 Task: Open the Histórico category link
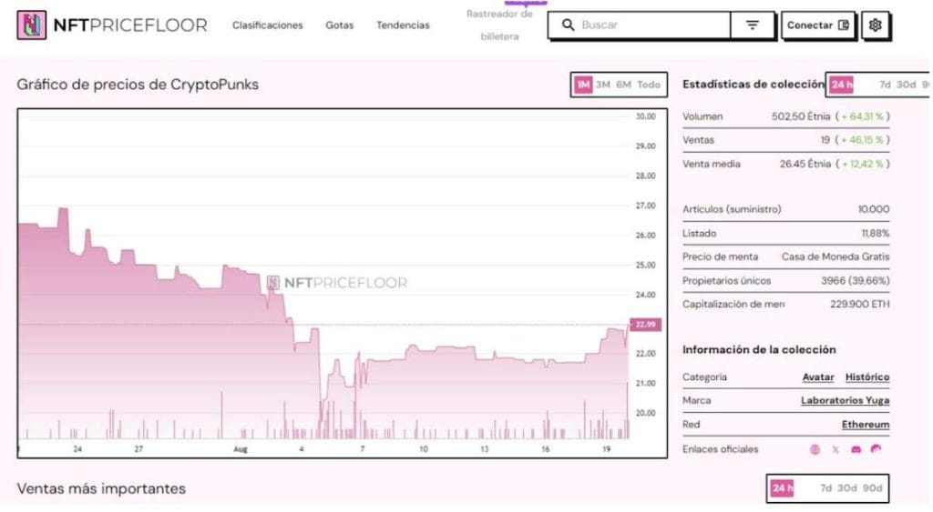click(x=867, y=377)
